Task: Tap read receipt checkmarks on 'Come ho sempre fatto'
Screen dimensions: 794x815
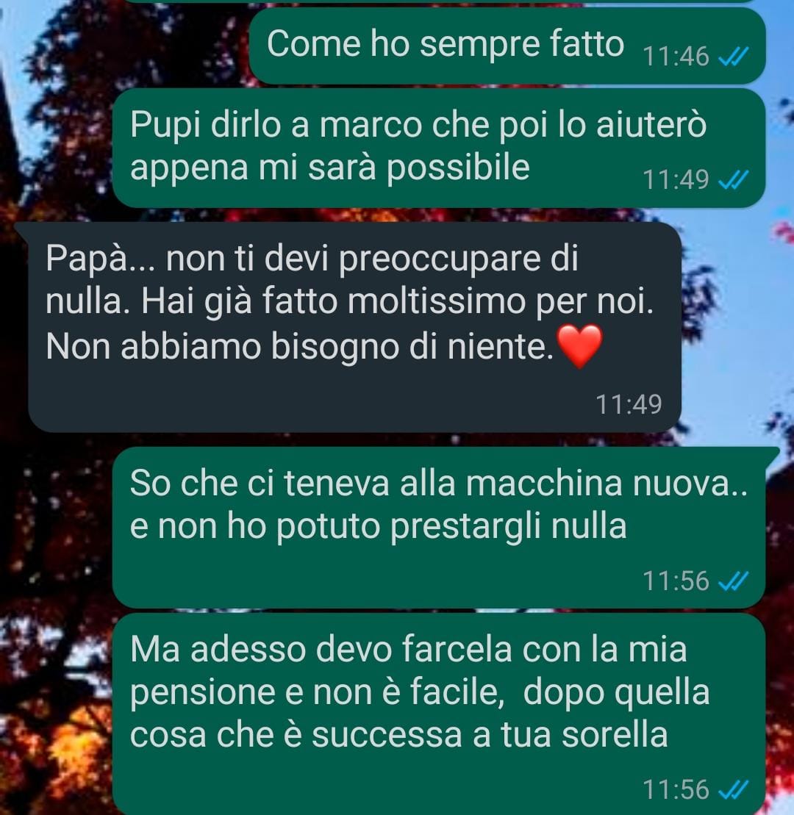Action: pyautogui.click(x=733, y=56)
